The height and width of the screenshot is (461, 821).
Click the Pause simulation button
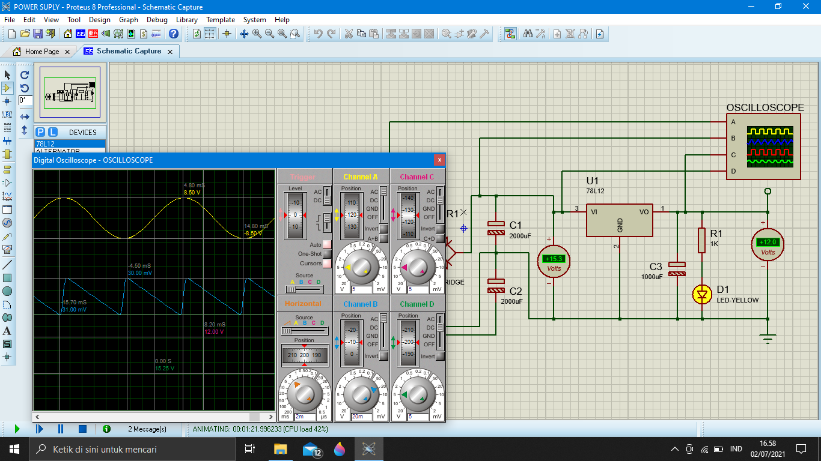tap(61, 429)
